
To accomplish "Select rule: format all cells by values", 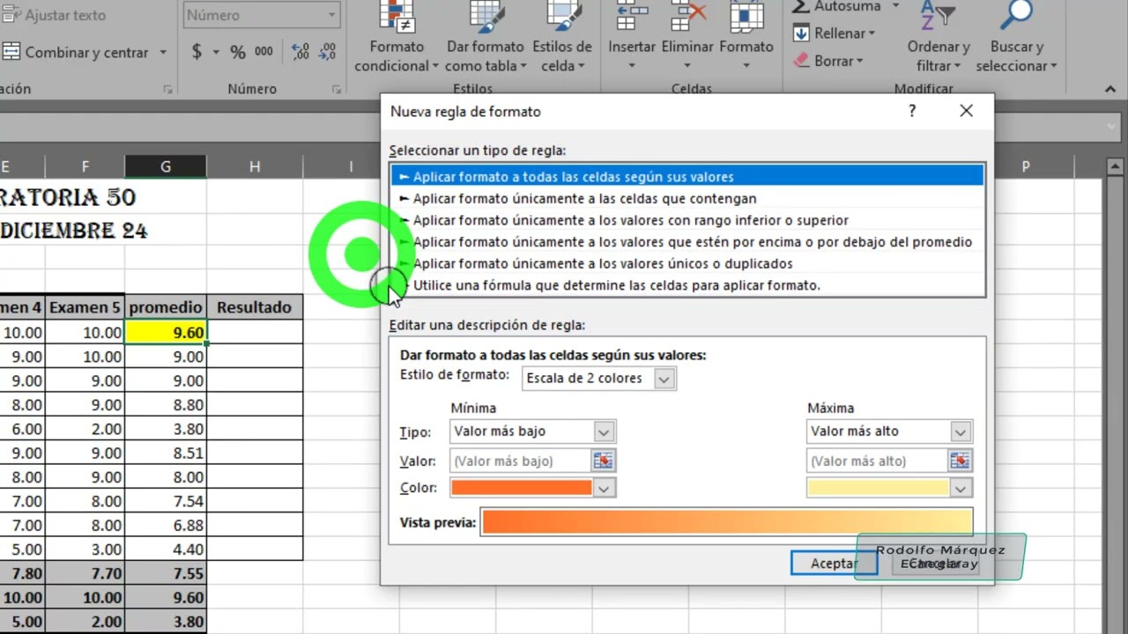I will [687, 176].
